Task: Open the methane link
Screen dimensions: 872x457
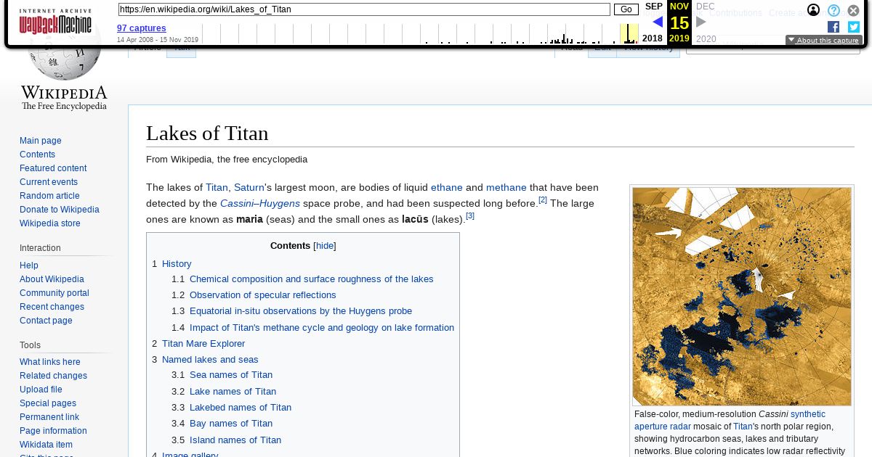Action: tap(506, 187)
